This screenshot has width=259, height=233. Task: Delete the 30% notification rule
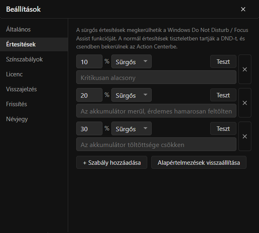pos(245,136)
